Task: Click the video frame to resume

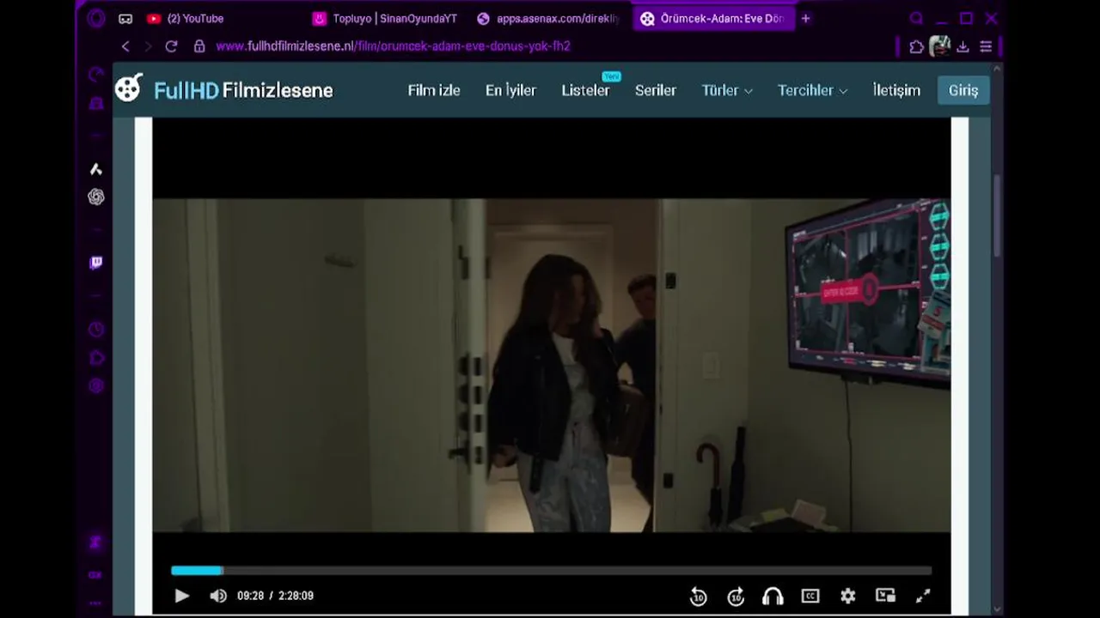Action: pyautogui.click(x=551, y=366)
